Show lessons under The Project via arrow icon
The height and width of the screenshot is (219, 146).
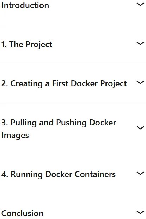tap(140, 43)
